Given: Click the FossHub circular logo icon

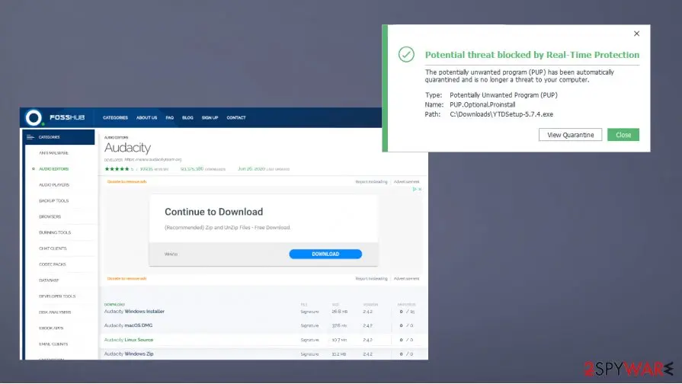Looking at the screenshot, I should point(34,117).
